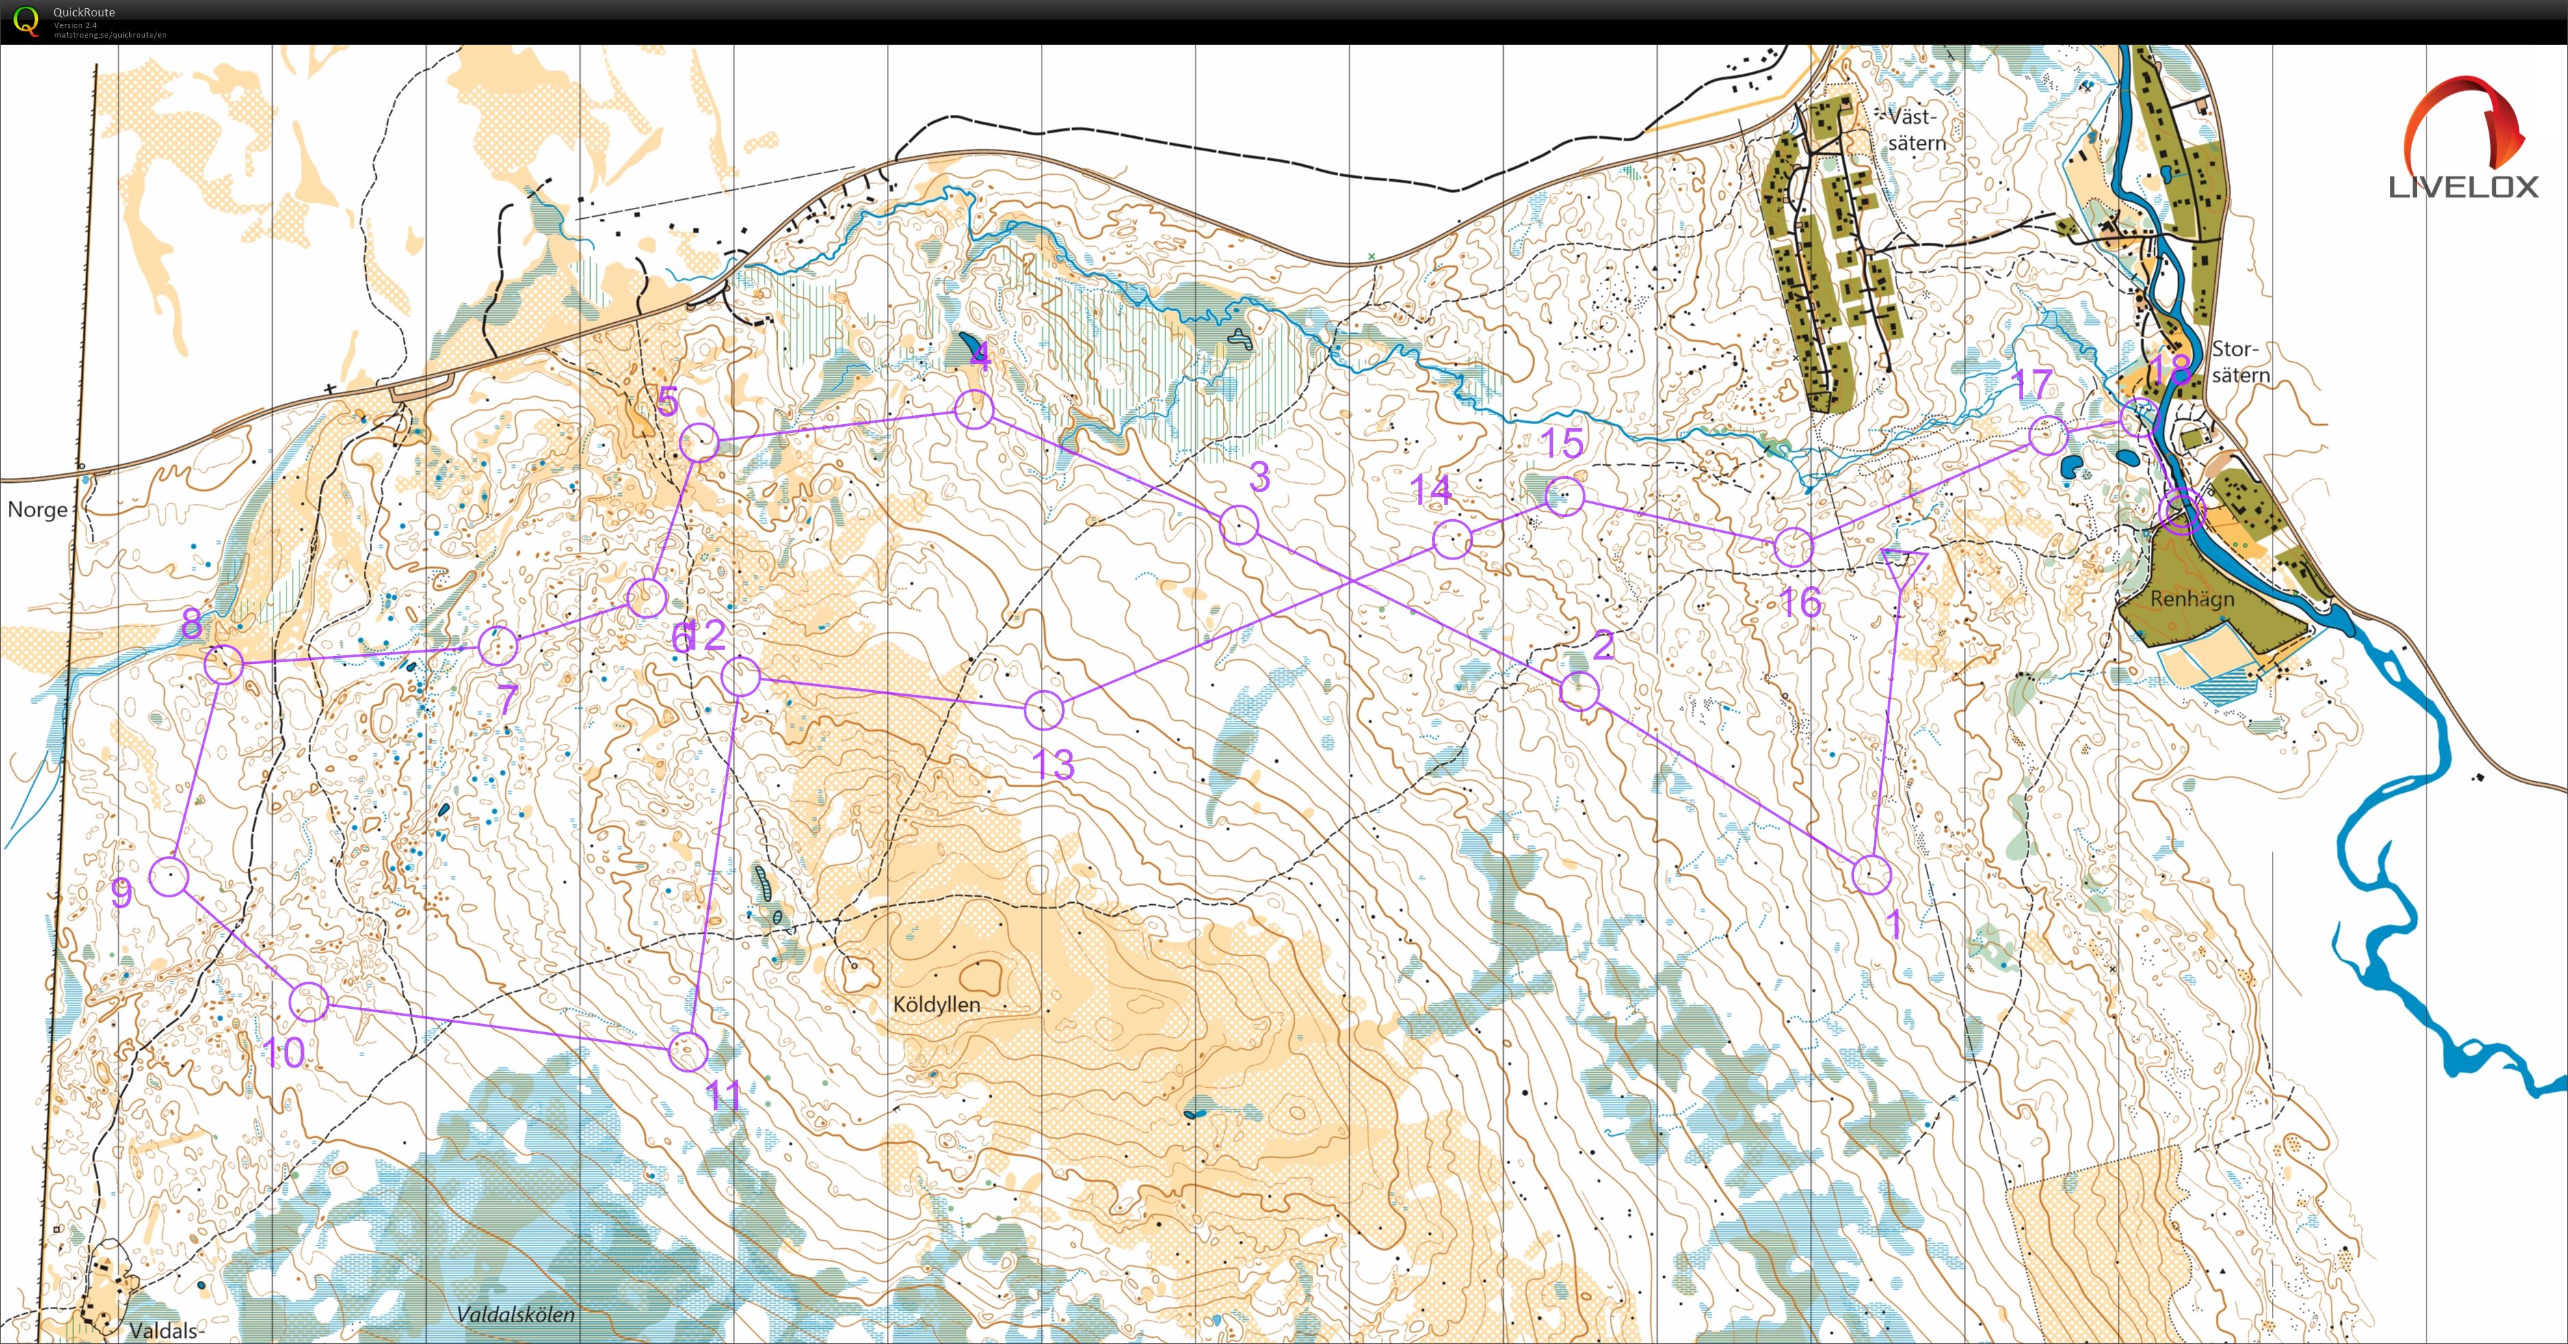Screen dimensions: 2568x1344
Task: Click the Stor-sätern village label
Action: (2241, 362)
